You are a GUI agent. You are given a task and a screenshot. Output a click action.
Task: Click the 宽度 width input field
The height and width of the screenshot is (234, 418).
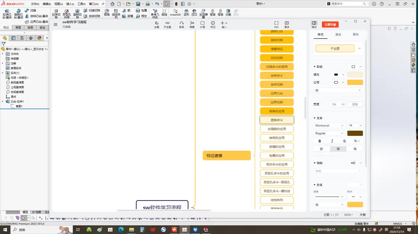(x=338, y=104)
